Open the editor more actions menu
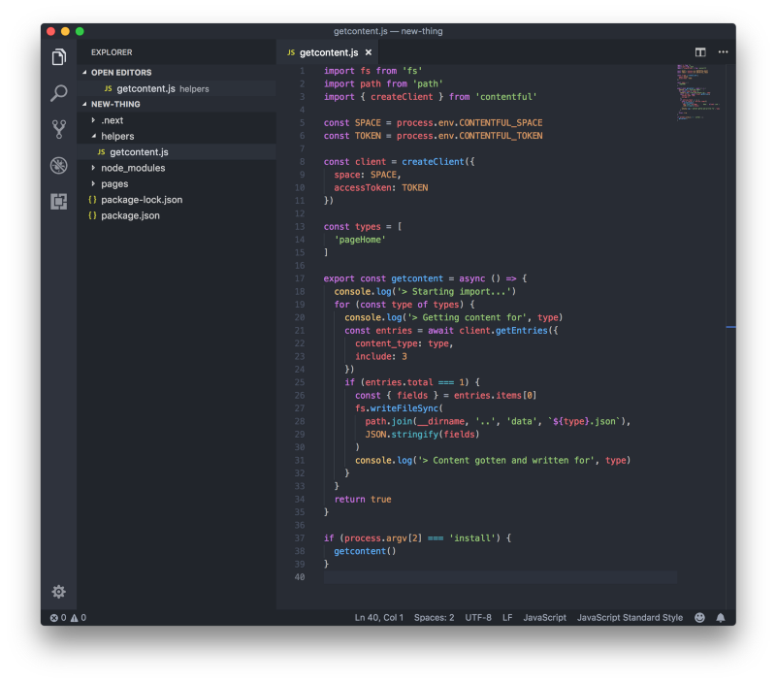776x683 pixels. pyautogui.click(x=723, y=52)
